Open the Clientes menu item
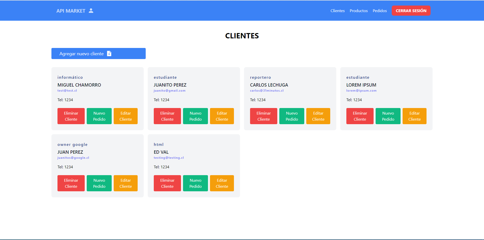Image resolution: width=484 pixels, height=240 pixels. [338, 11]
